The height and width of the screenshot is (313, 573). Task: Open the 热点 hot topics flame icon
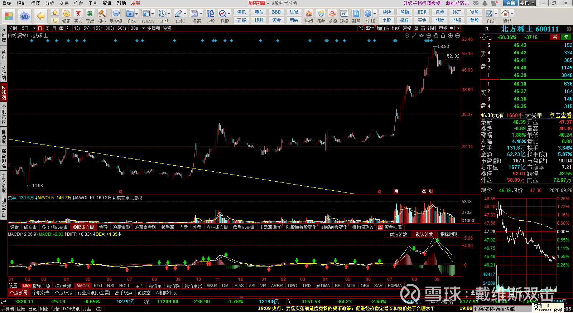pyautogui.click(x=308, y=14)
